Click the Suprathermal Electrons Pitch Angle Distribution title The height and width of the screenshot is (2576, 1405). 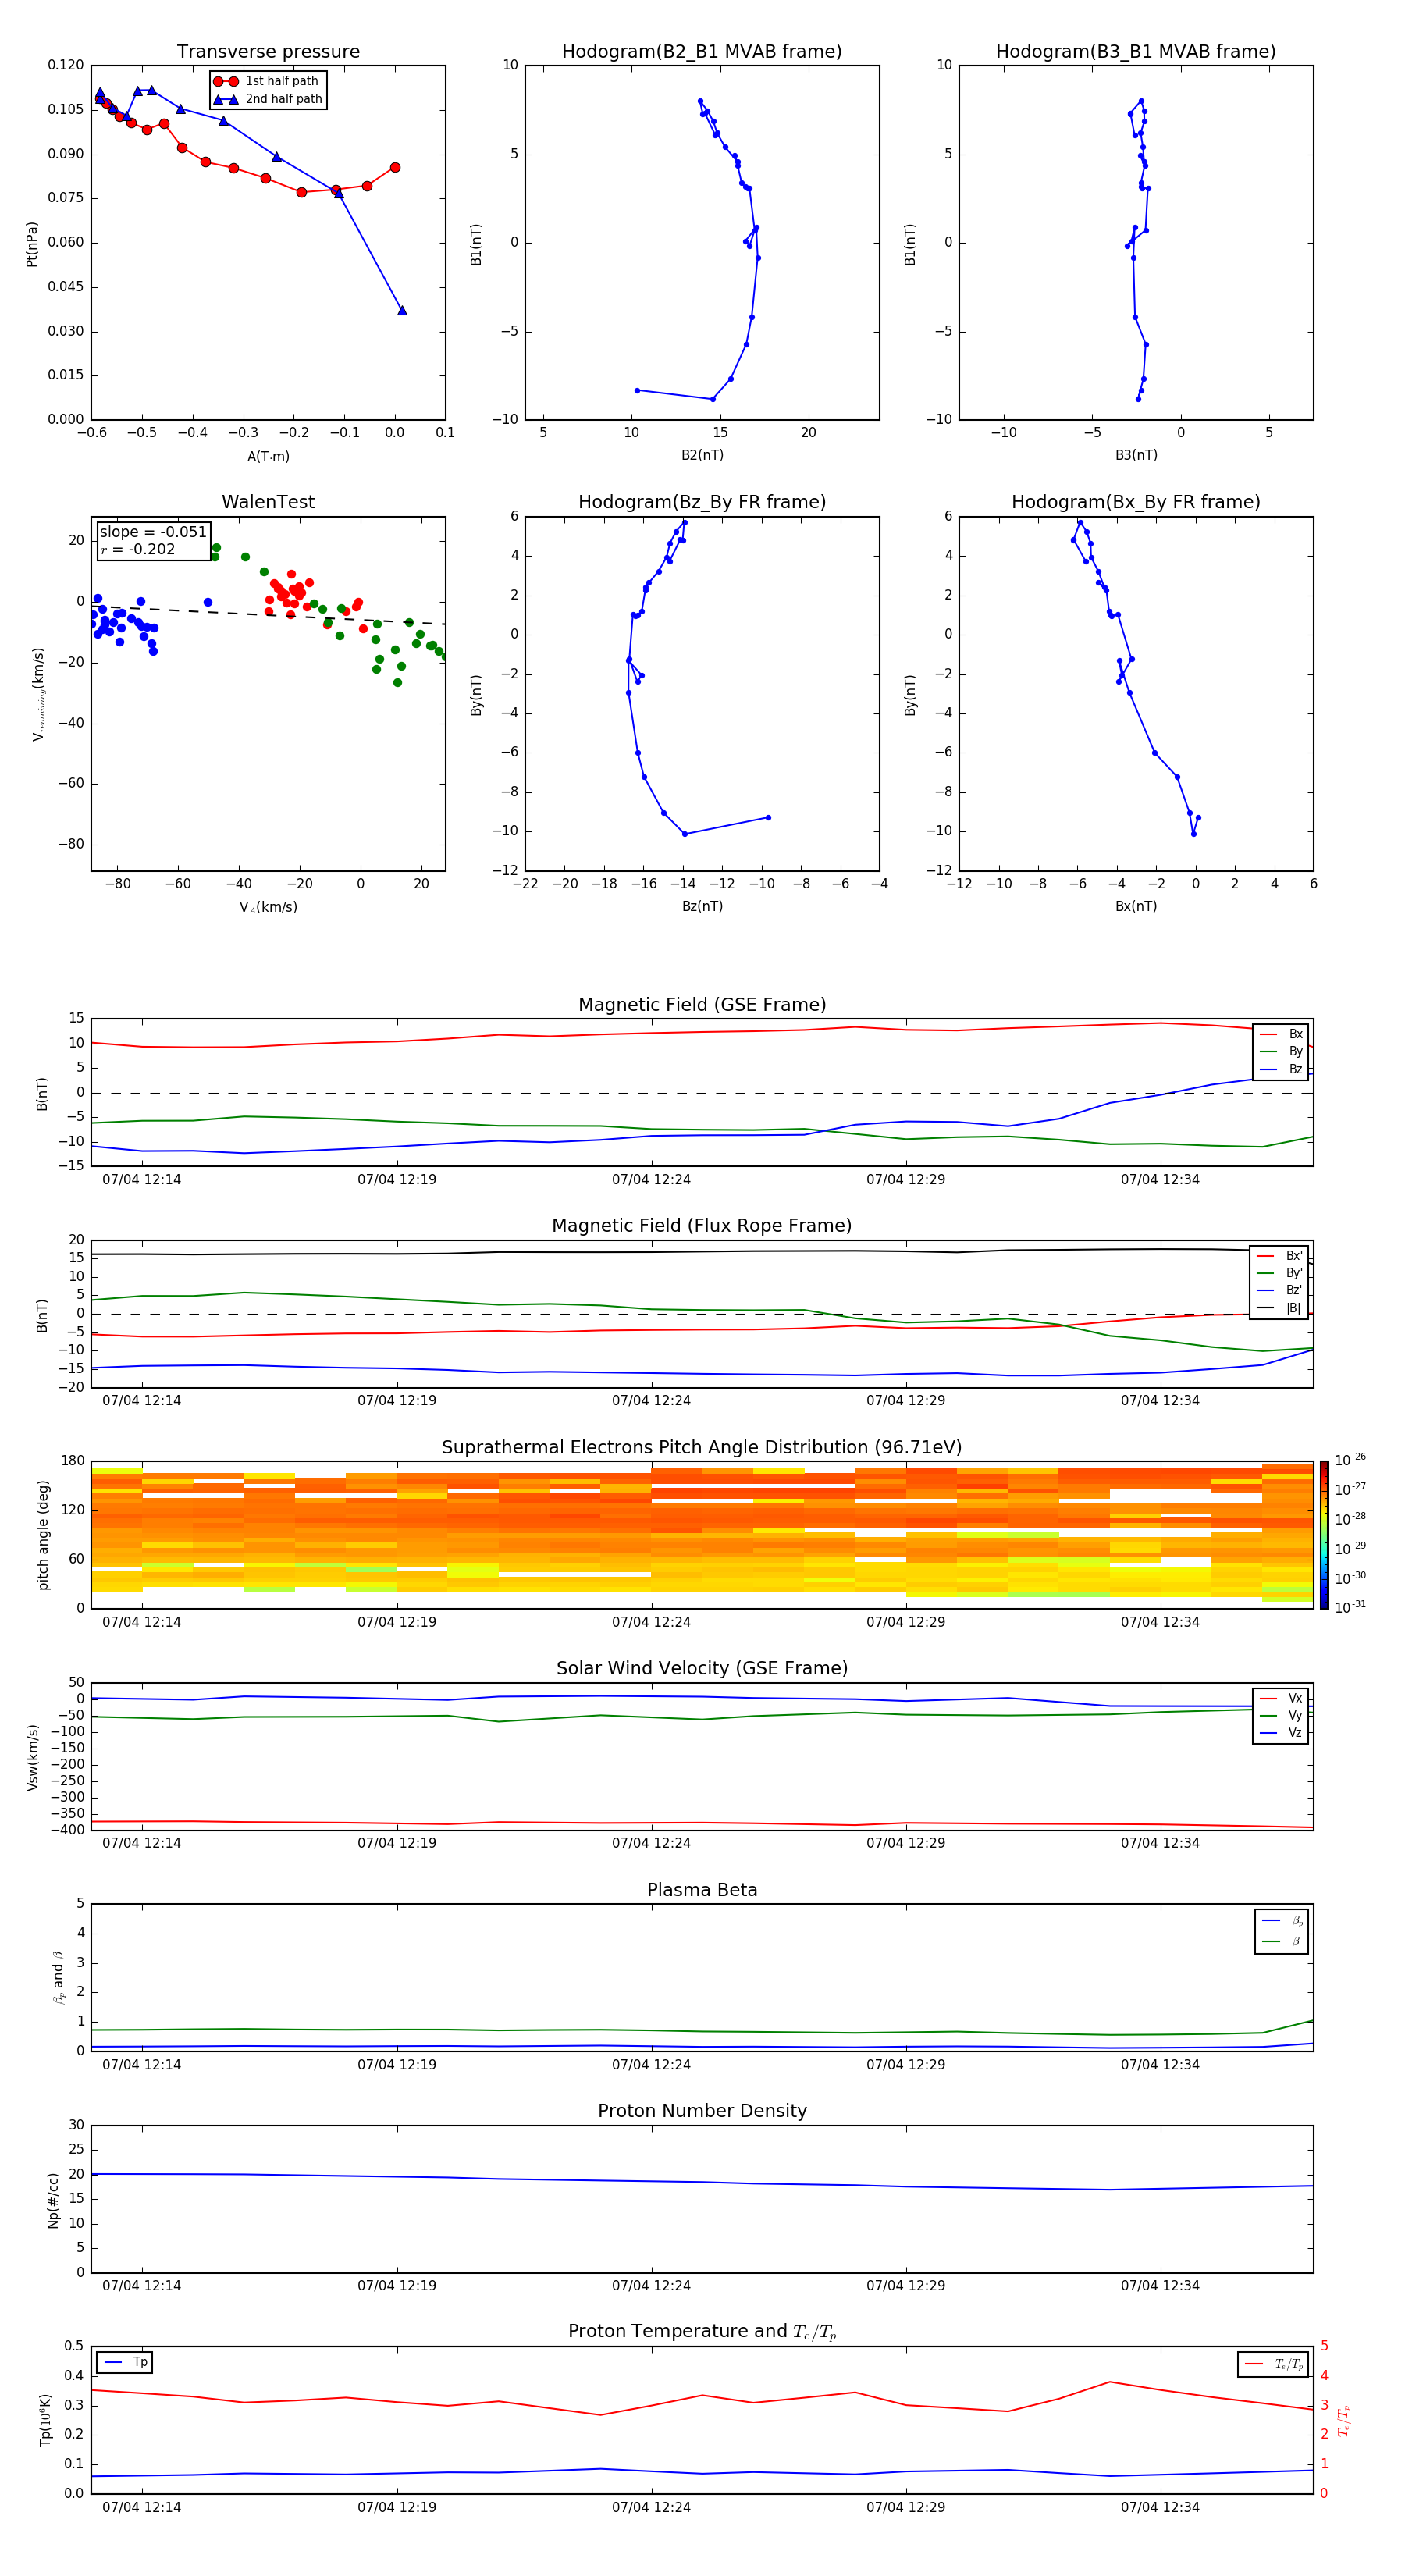702,1448
